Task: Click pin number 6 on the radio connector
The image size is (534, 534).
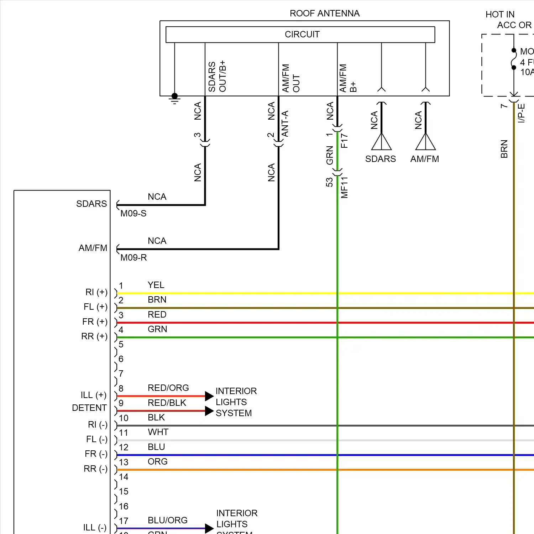Action: click(x=121, y=359)
